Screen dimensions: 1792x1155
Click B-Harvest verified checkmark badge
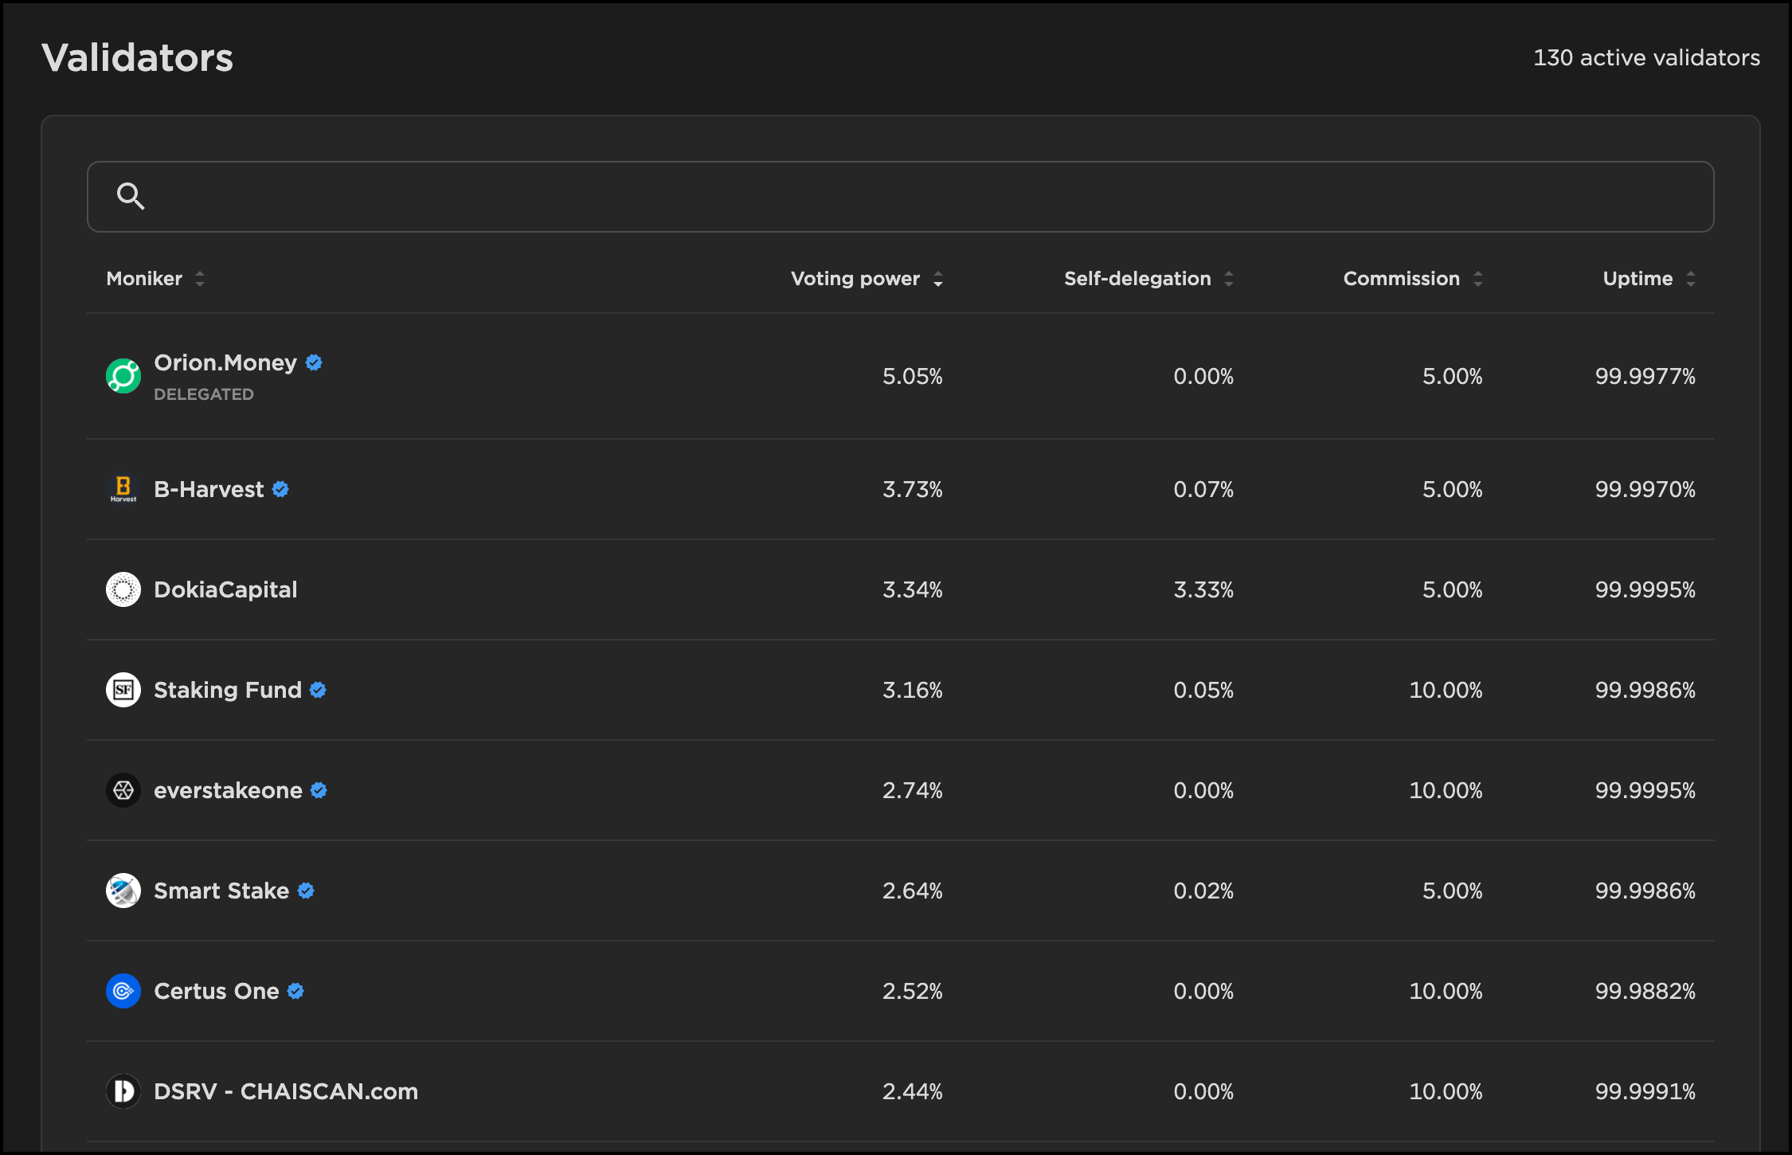280,489
